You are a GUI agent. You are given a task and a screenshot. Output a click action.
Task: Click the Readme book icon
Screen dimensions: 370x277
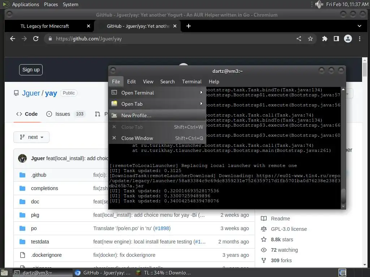point(264,219)
